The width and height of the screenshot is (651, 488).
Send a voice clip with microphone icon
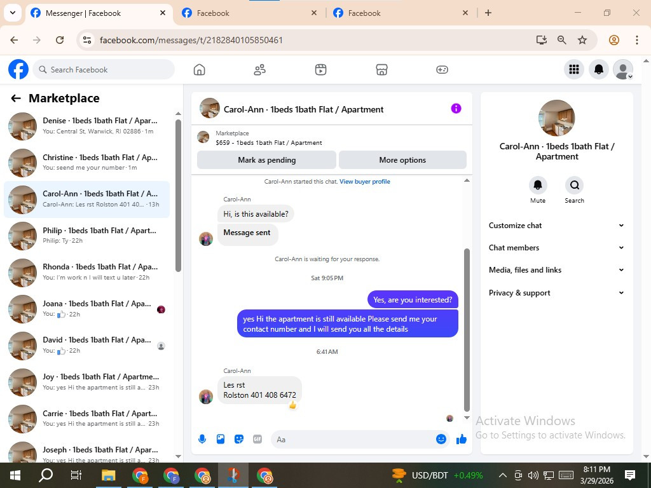(202, 439)
